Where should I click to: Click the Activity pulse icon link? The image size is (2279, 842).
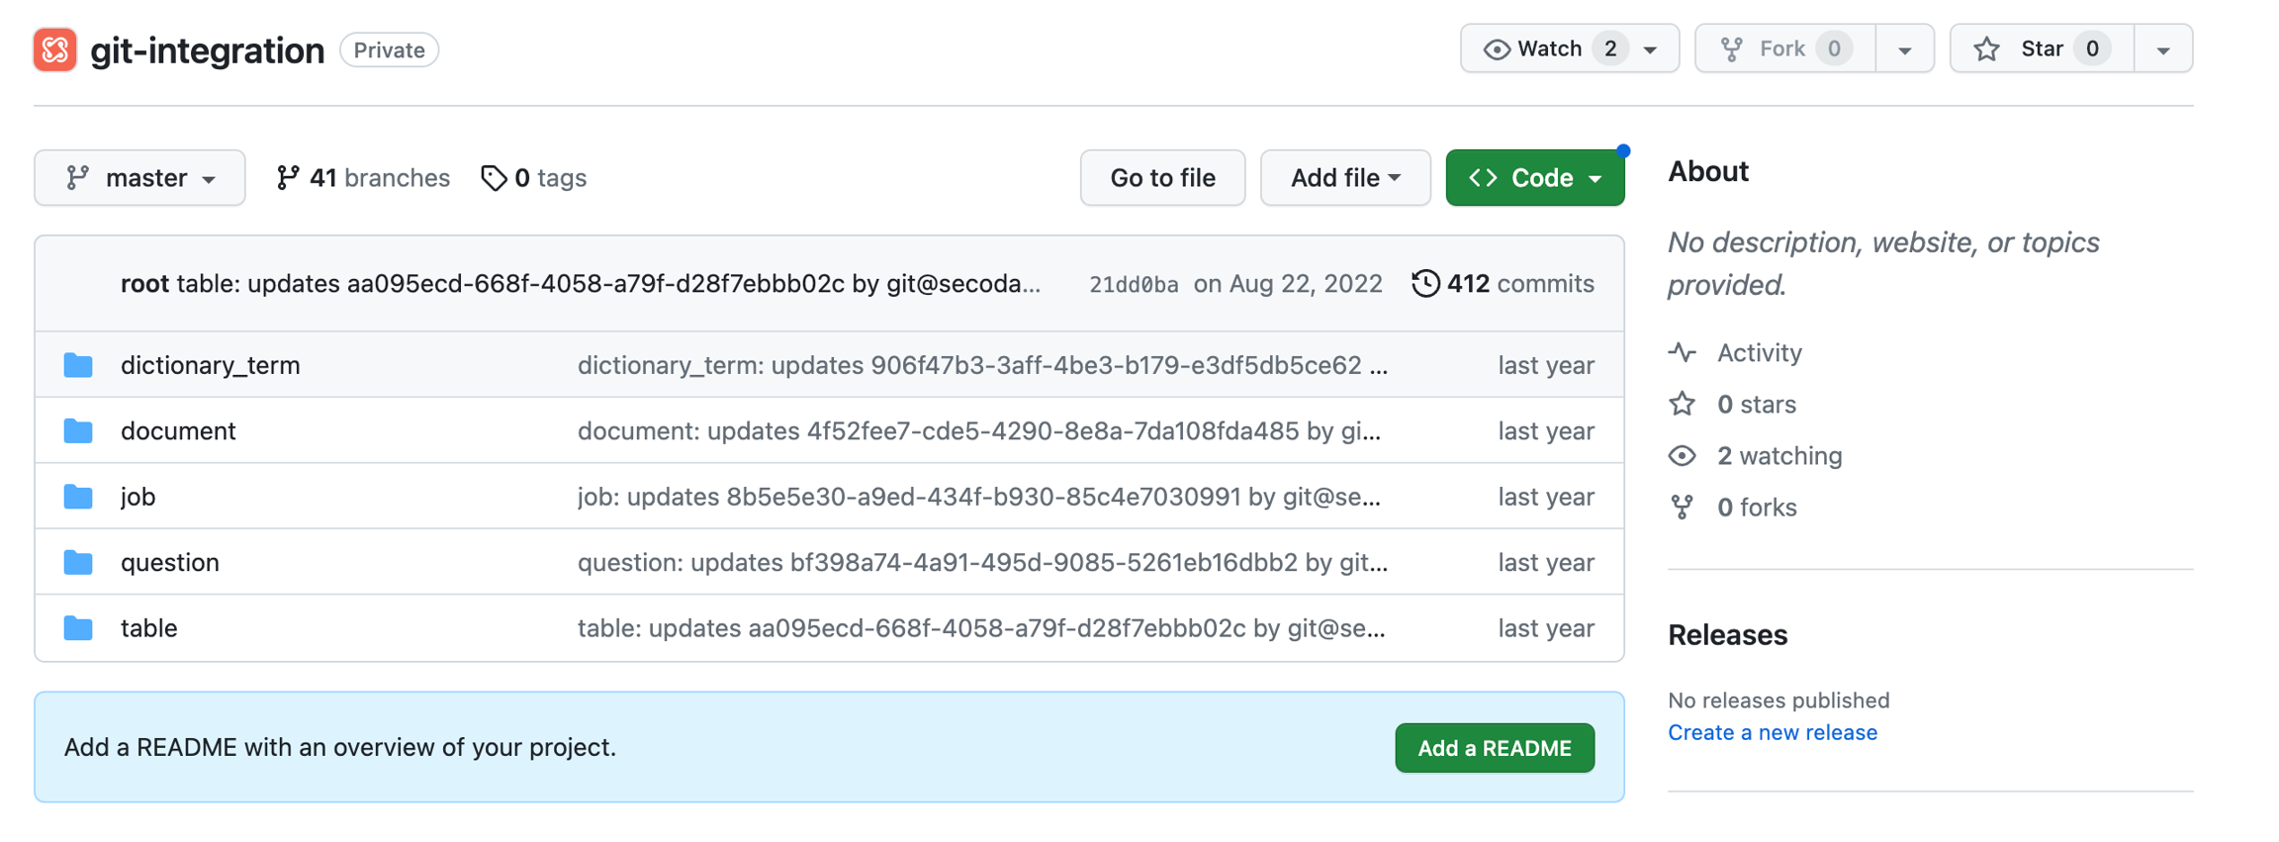[1683, 352]
